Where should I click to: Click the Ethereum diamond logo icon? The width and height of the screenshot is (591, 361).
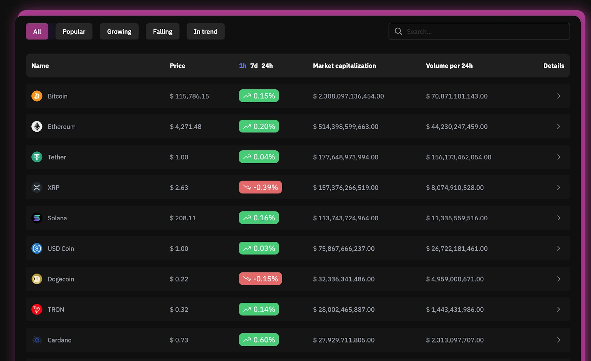[37, 127]
